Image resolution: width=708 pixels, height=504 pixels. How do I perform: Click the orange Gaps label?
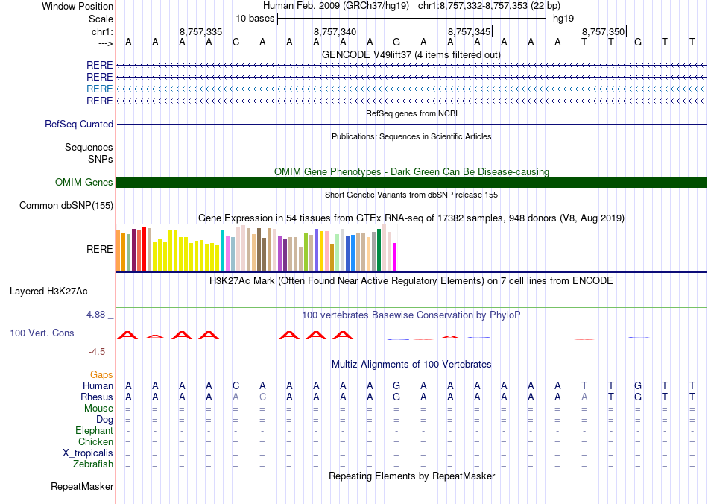[101, 374]
